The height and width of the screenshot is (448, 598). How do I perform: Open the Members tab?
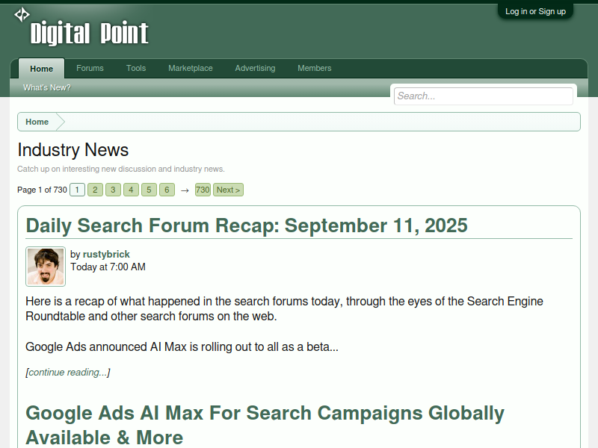pyautogui.click(x=315, y=68)
